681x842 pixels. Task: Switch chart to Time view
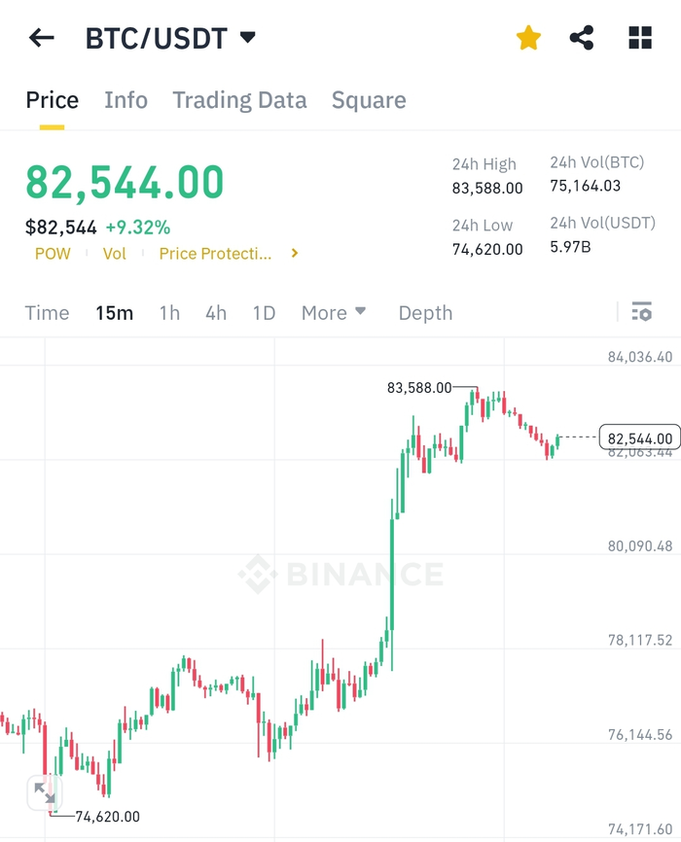(48, 312)
